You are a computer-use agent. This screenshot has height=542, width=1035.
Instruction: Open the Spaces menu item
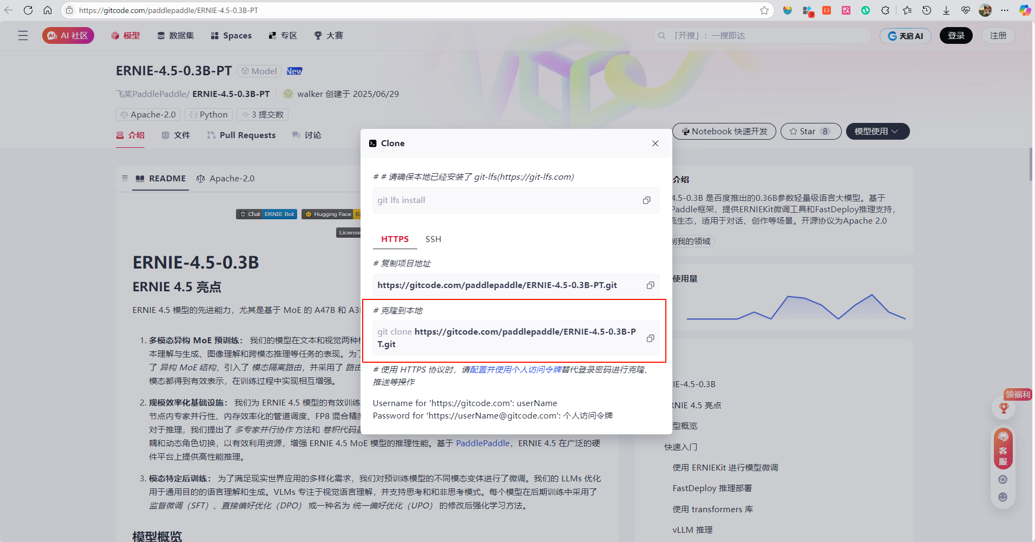tap(231, 36)
